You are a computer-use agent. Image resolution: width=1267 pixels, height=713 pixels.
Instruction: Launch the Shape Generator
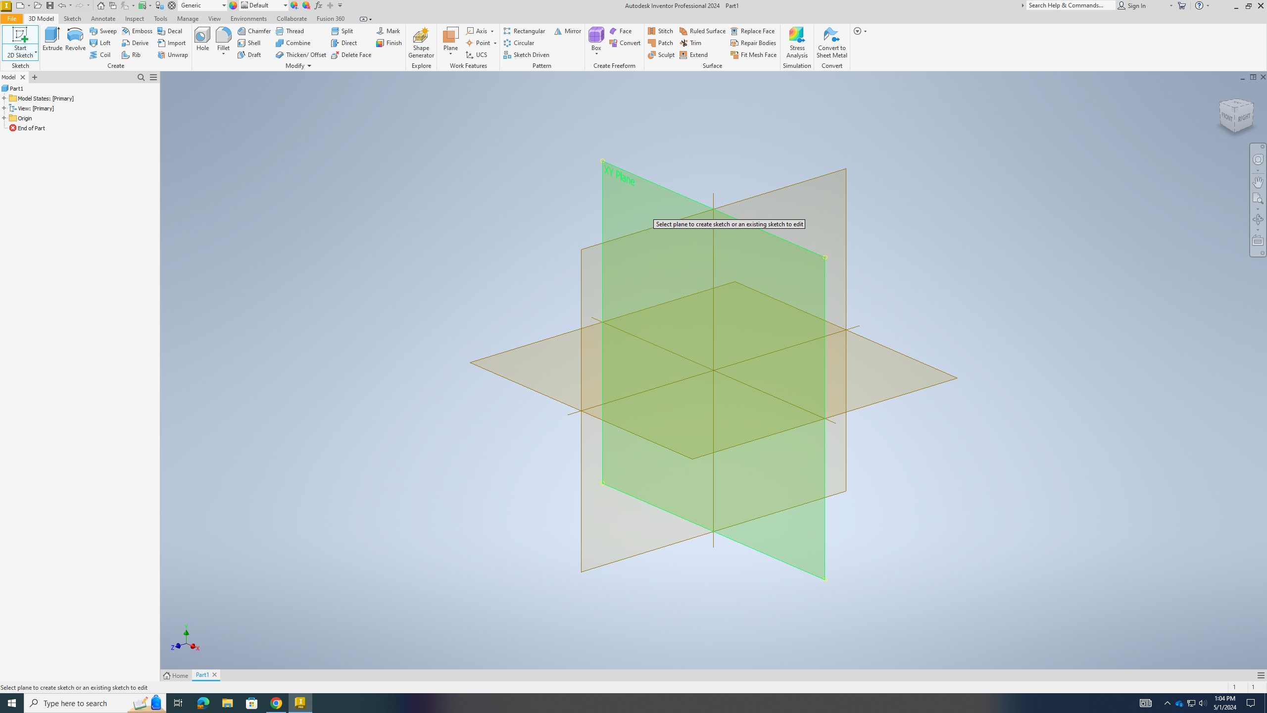[421, 43]
